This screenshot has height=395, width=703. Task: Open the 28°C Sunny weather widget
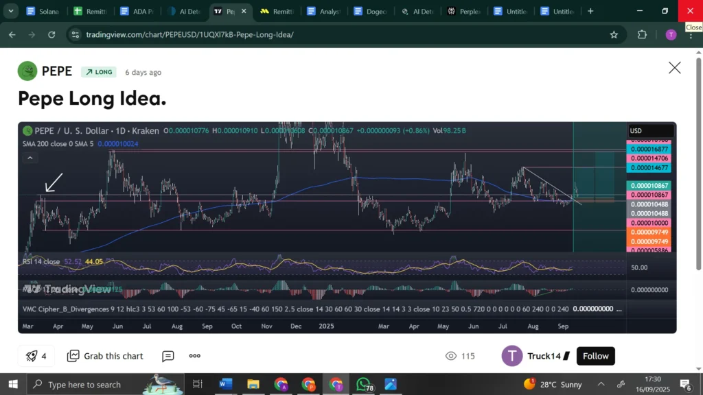coord(553,384)
